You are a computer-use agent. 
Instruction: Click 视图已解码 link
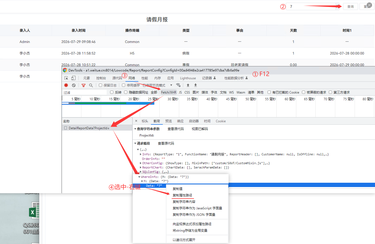[x=200, y=129]
